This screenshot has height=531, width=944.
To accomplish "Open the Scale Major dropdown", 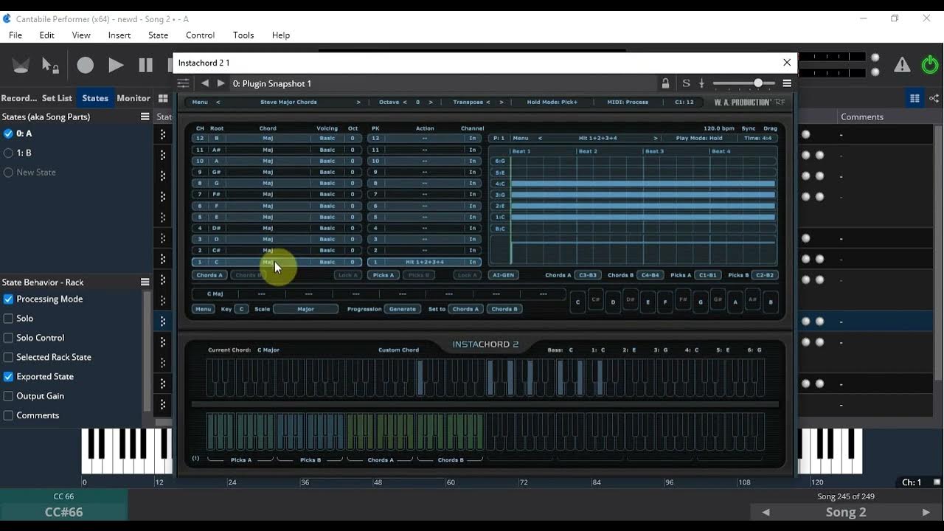I will pyautogui.click(x=305, y=309).
